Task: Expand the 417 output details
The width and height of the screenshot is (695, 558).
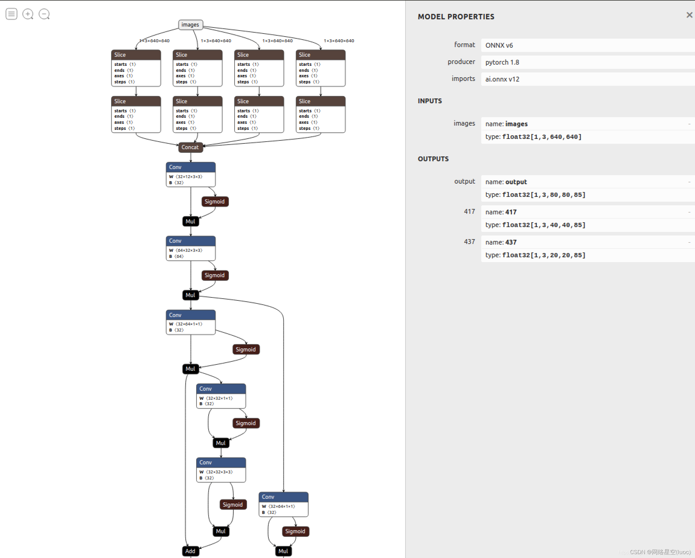Action: pos(689,212)
